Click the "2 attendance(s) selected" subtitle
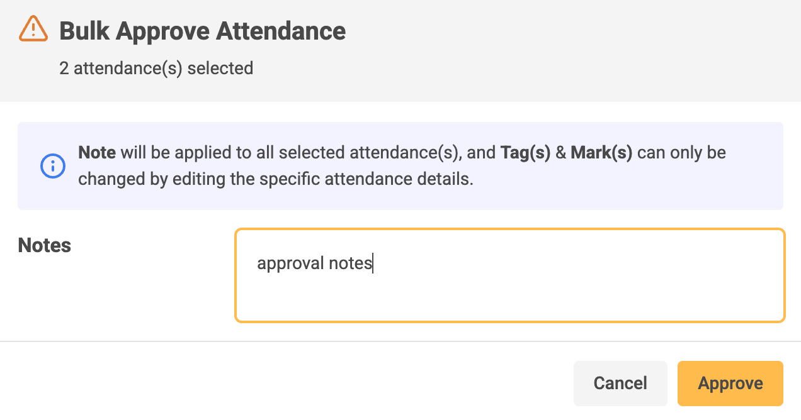801x420 pixels. (x=156, y=68)
